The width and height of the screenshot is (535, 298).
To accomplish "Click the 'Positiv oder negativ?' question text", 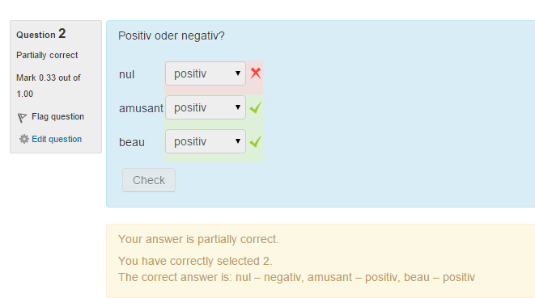I will (172, 36).
